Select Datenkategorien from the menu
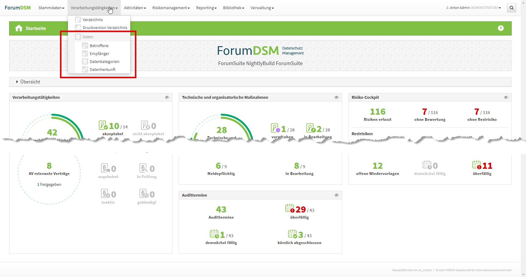This screenshot has height=277, width=526. (104, 62)
